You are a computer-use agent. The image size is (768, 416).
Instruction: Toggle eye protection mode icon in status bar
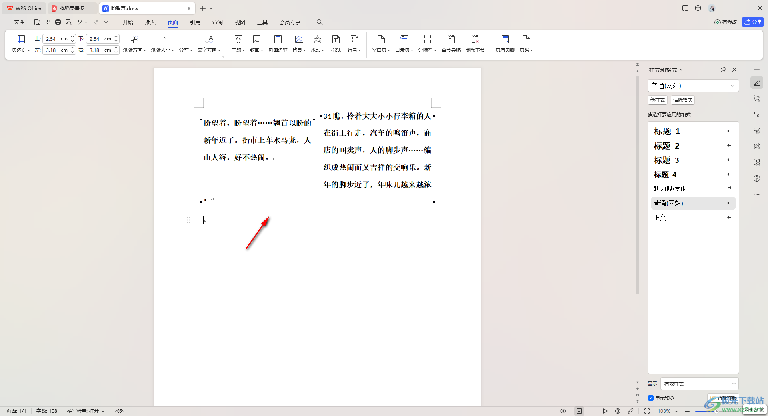click(563, 411)
